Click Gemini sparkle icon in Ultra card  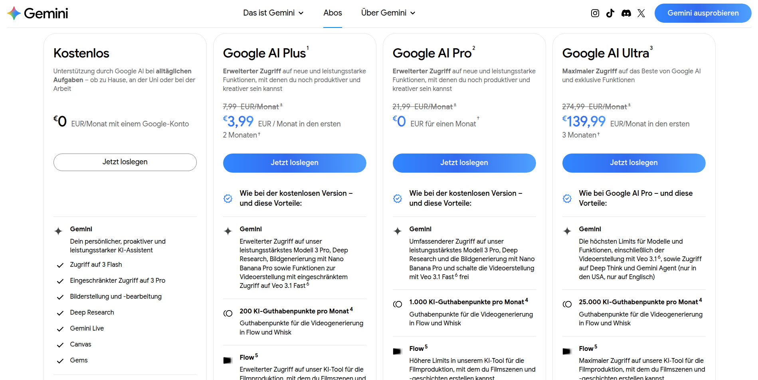(567, 231)
